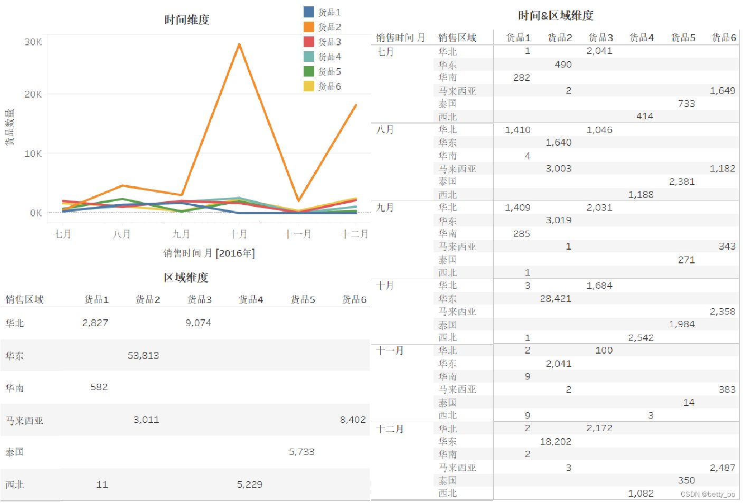Click the yellow 货品6 legend swatch
Viewport: 743px width, 503px height.
coord(309,86)
